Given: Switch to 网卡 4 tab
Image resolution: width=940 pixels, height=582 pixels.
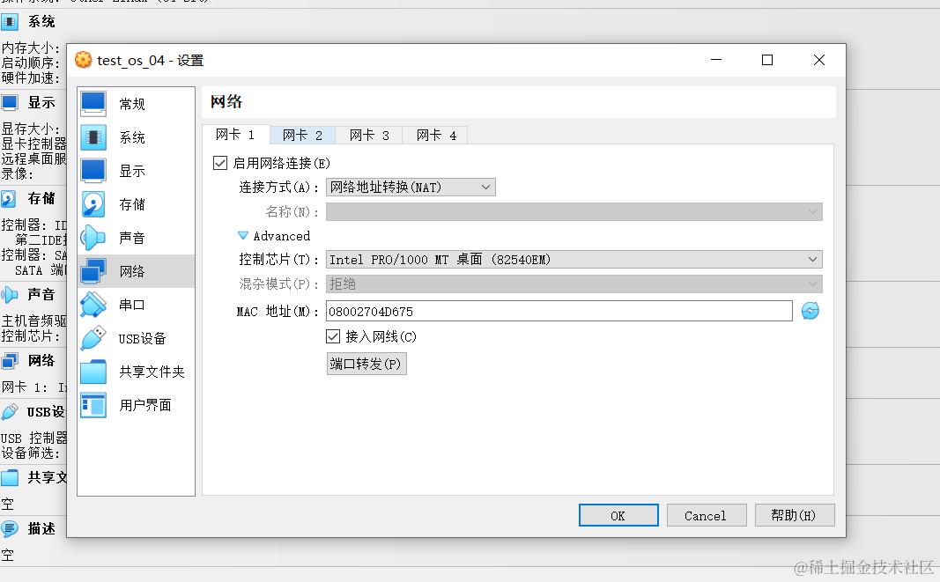Looking at the screenshot, I should click(x=436, y=136).
